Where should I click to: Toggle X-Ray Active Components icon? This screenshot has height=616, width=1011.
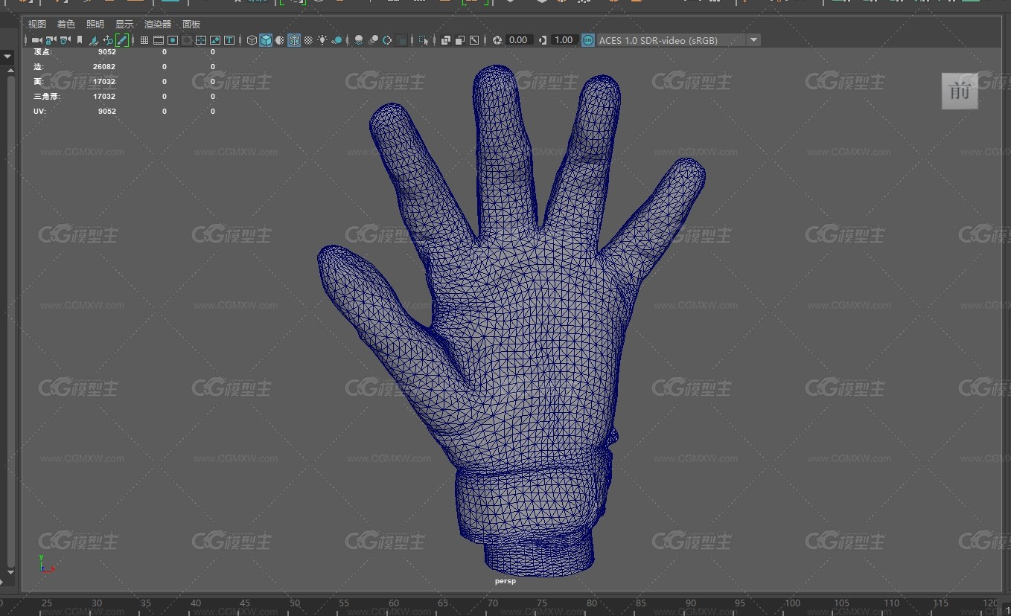tap(460, 40)
